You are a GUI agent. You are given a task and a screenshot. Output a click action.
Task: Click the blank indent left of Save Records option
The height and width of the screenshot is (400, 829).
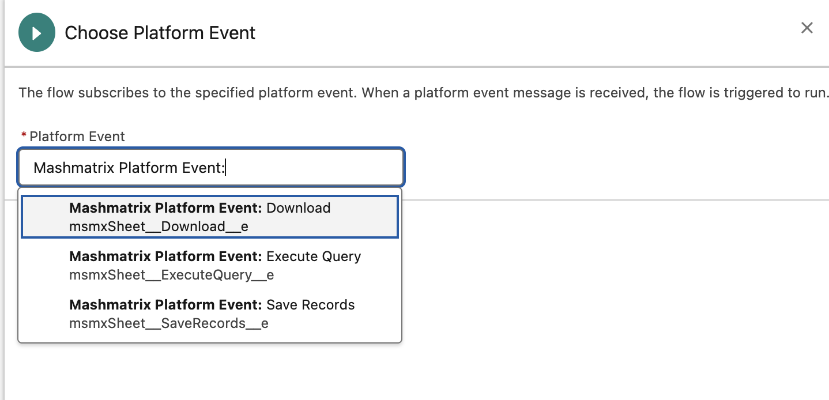[x=45, y=314]
